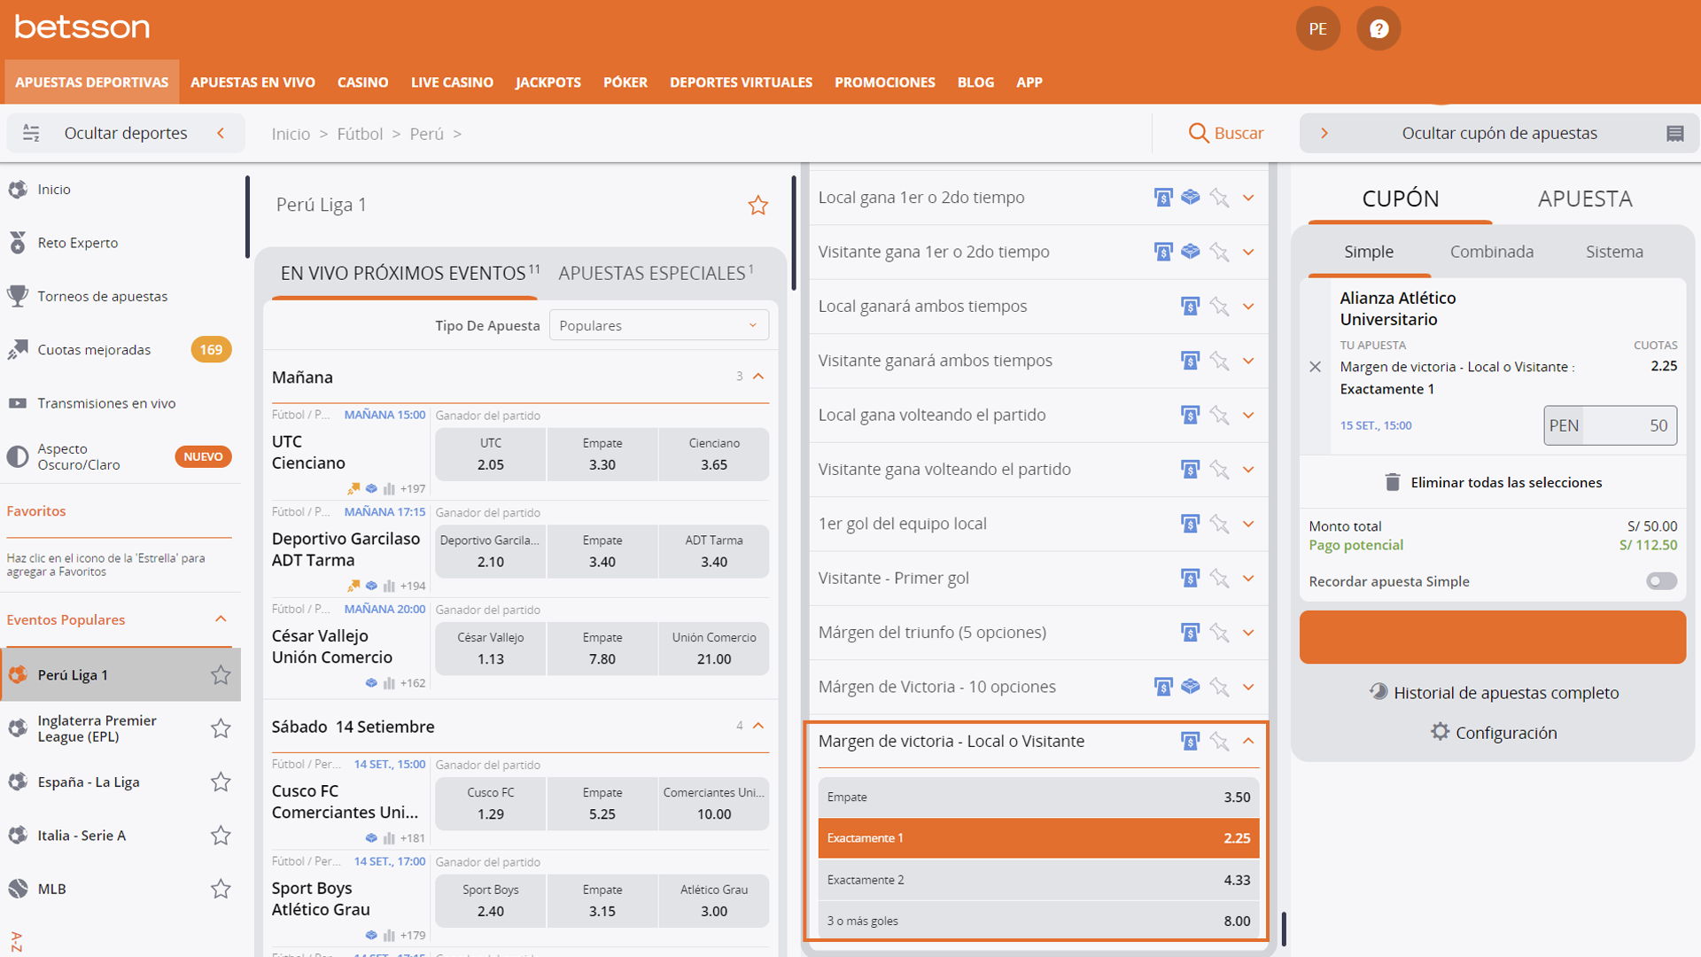1701x957 pixels.
Task: Open the APUESTAS ESPECIALES tab
Action: [656, 273]
